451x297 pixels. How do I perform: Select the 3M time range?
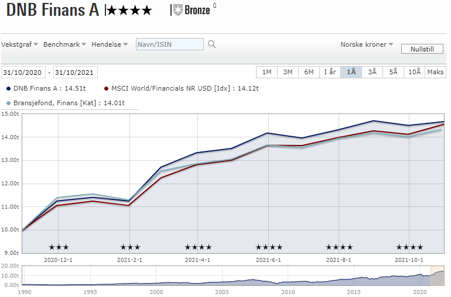tap(288, 72)
